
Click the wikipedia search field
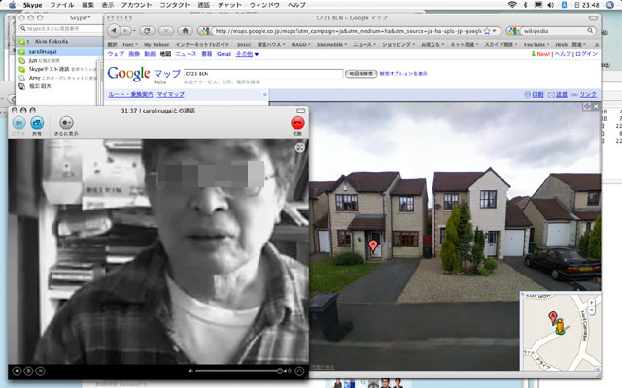pos(555,31)
